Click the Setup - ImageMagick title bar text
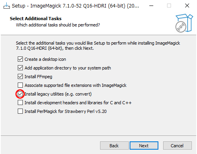 click(x=75, y=6)
